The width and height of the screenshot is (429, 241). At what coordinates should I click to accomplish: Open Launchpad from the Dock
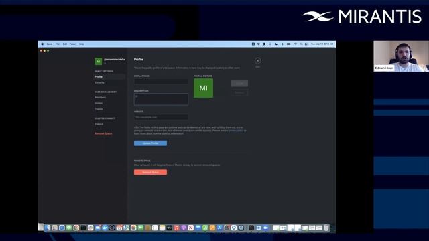pyautogui.click(x=55, y=228)
